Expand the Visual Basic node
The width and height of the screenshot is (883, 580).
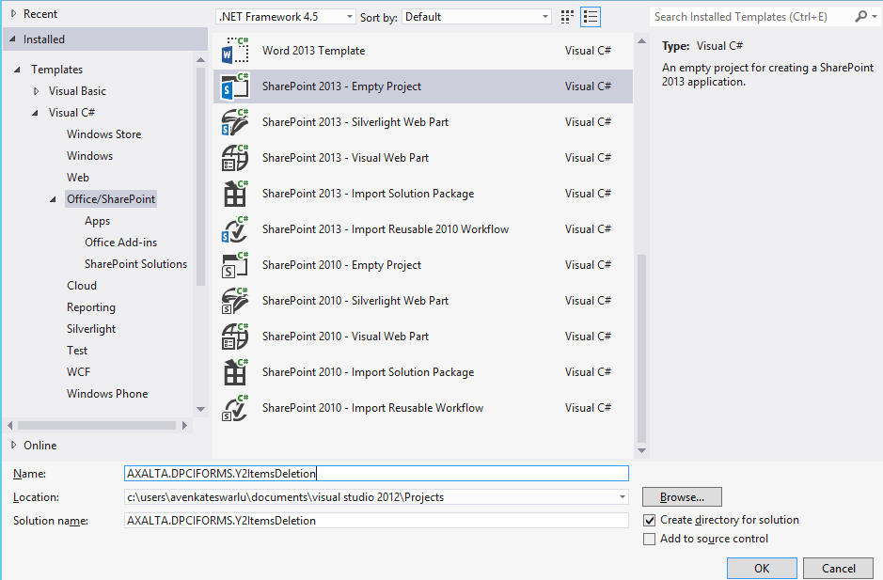coord(36,90)
